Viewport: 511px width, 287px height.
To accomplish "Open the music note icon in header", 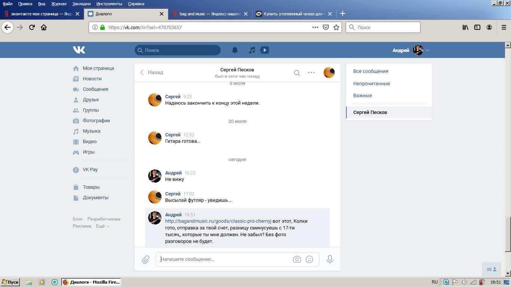I will [x=252, y=50].
